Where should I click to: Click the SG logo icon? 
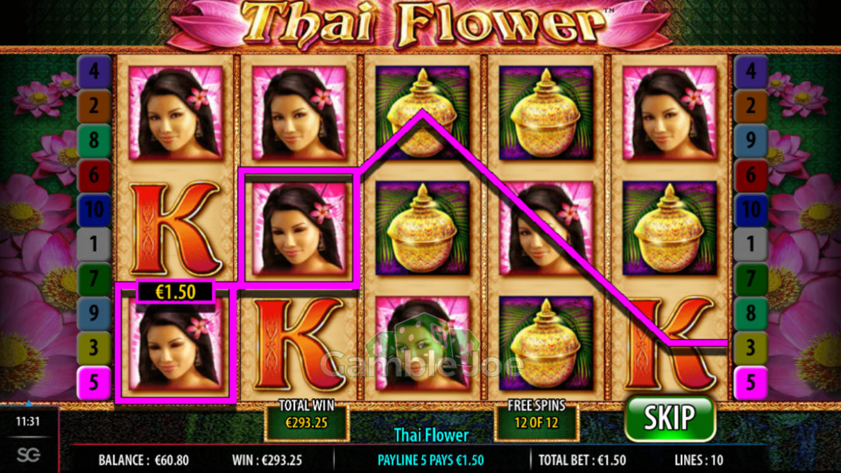pos(28,455)
